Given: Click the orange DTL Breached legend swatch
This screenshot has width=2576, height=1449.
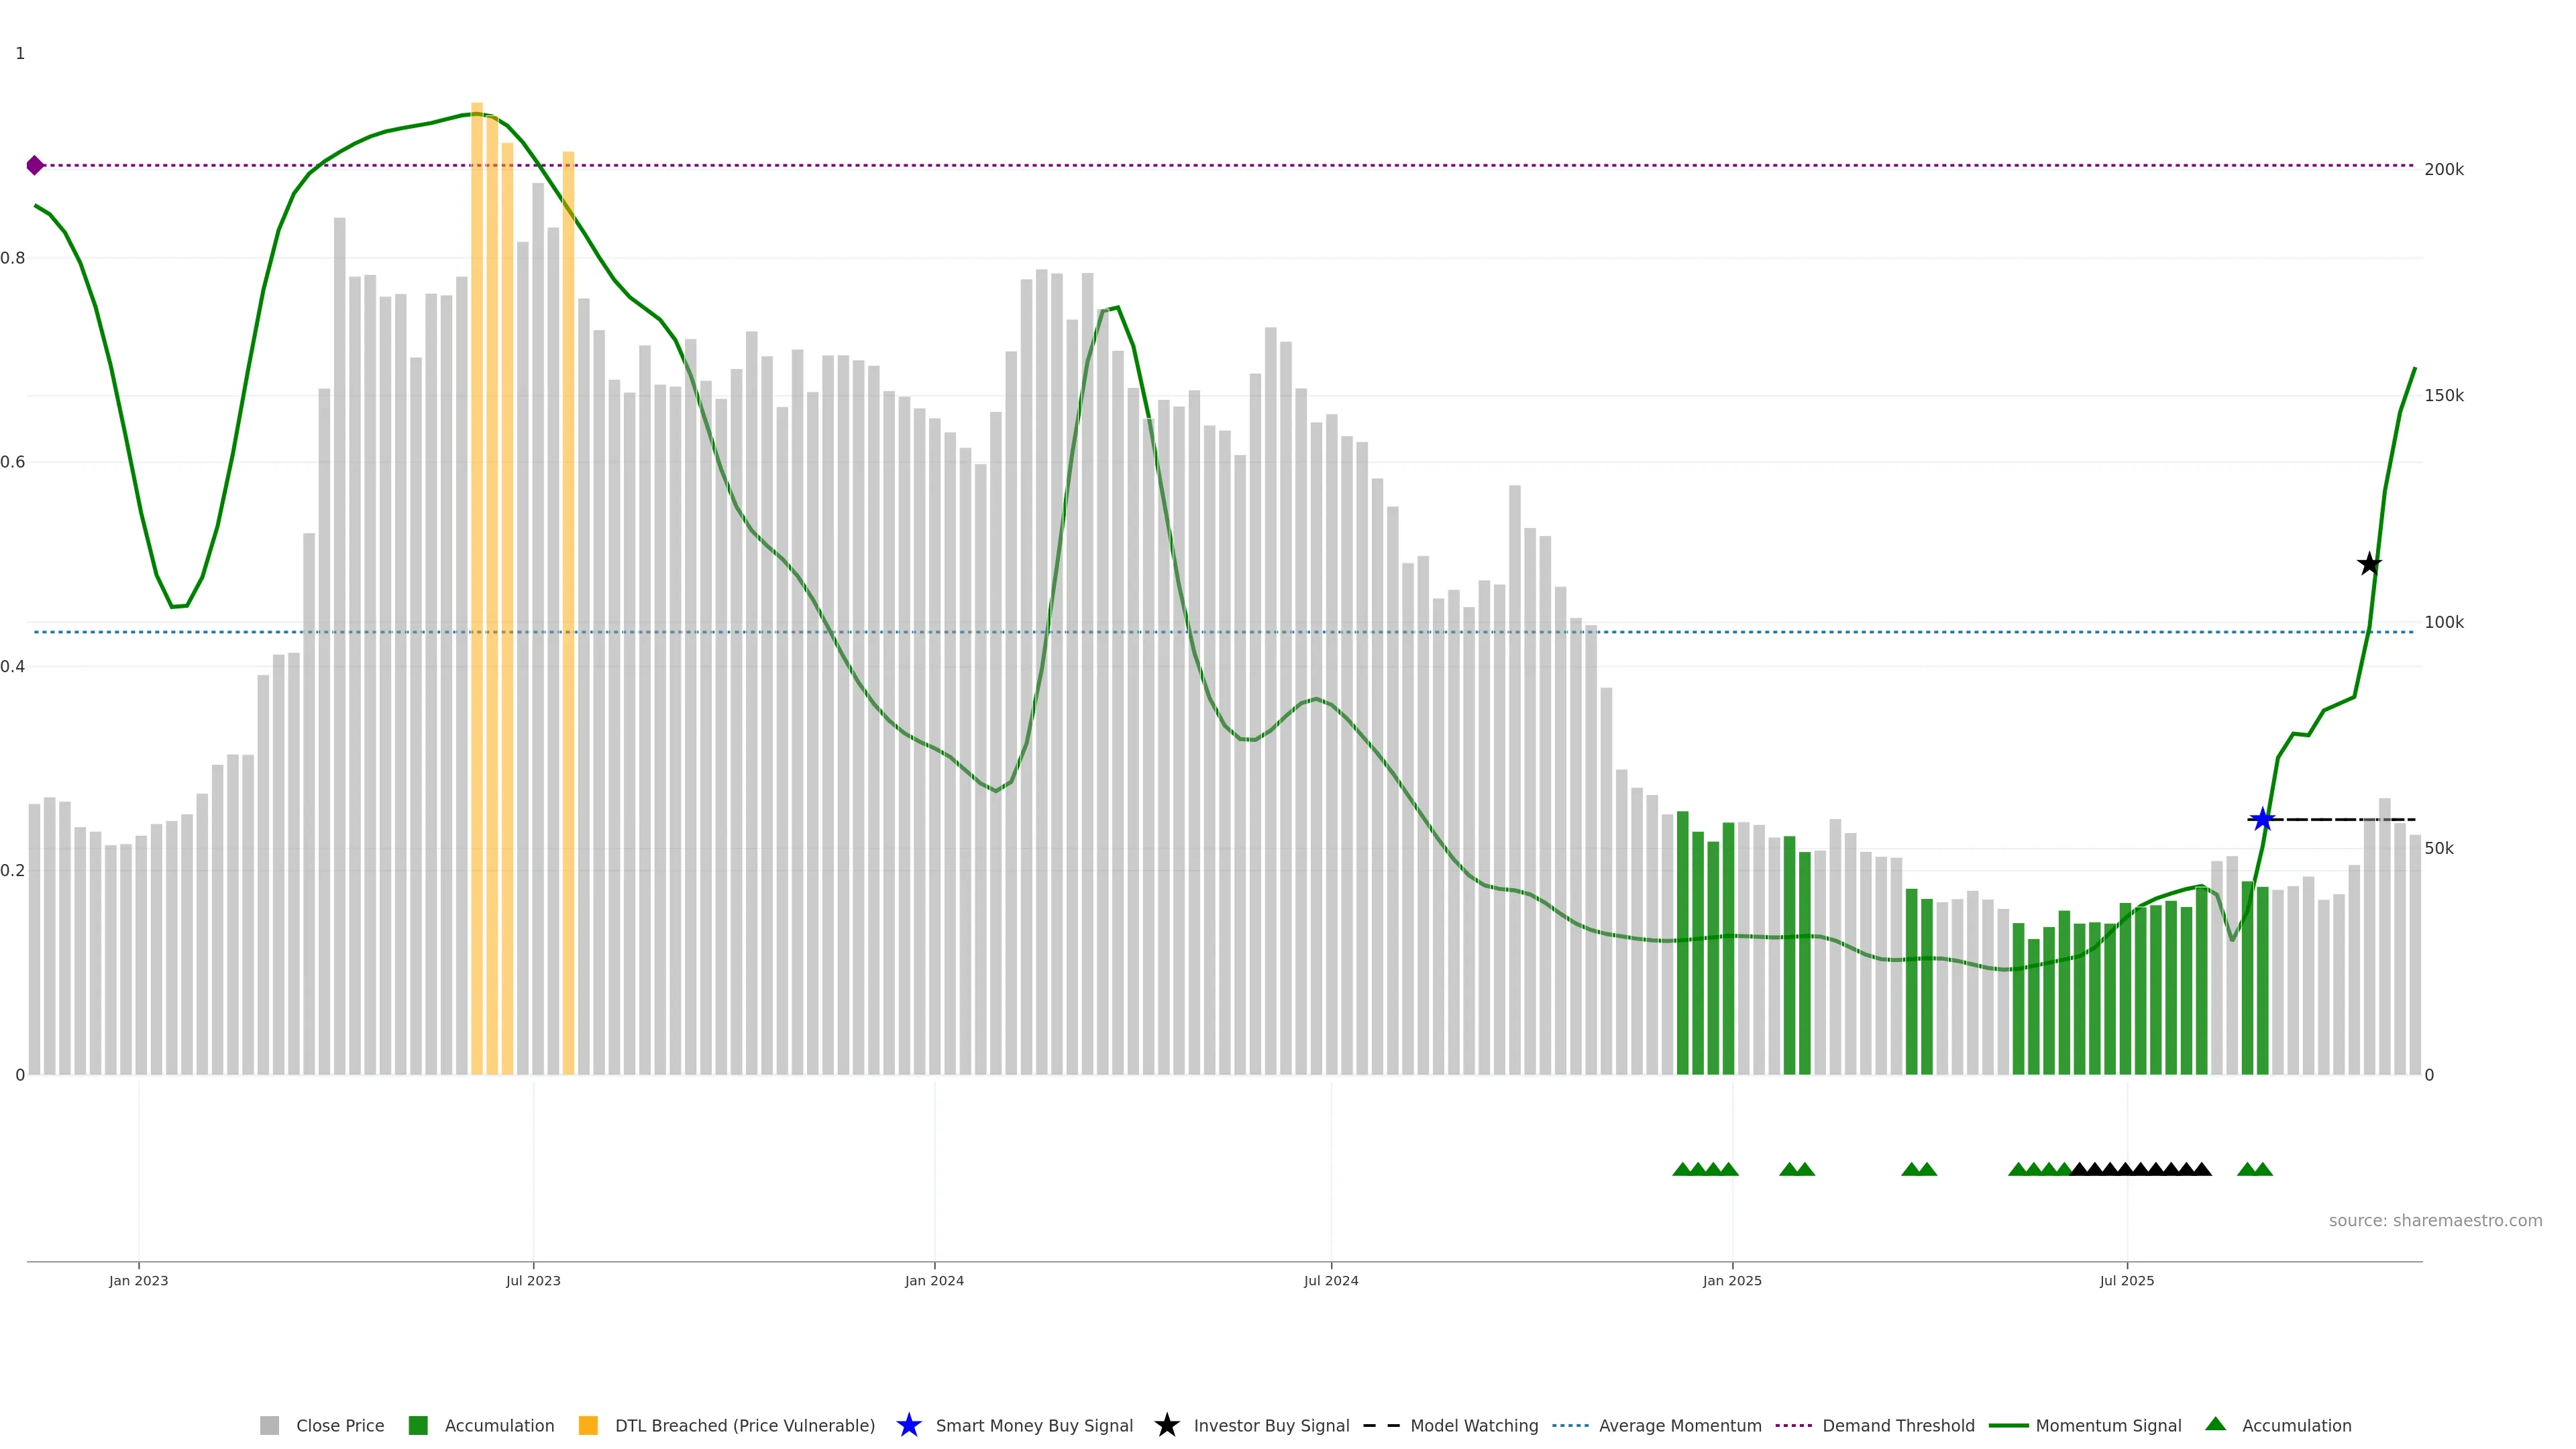Looking at the screenshot, I should 588,1425.
